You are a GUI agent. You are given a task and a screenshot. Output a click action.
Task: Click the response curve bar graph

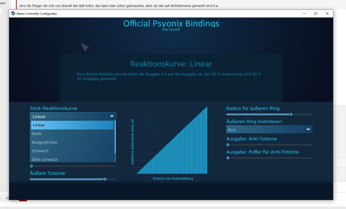[x=172, y=140]
